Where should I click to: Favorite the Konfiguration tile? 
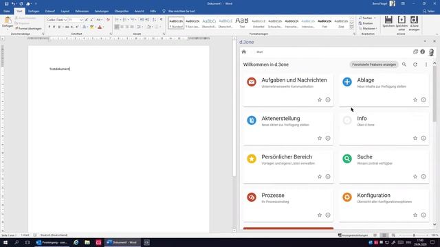(415, 215)
